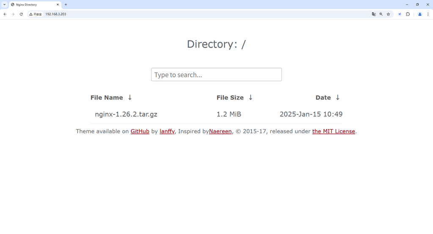Click the 2025-Jan-15 10:49 date cell
The height and width of the screenshot is (234, 433).
click(311, 114)
